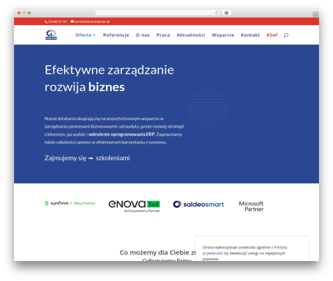The height and width of the screenshot is (281, 333).
Task: Go to O nas page
Action: coord(143,35)
